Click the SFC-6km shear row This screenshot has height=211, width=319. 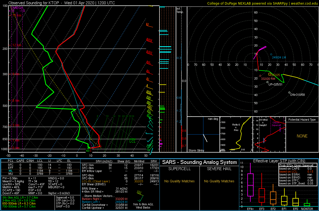[x=120, y=175]
